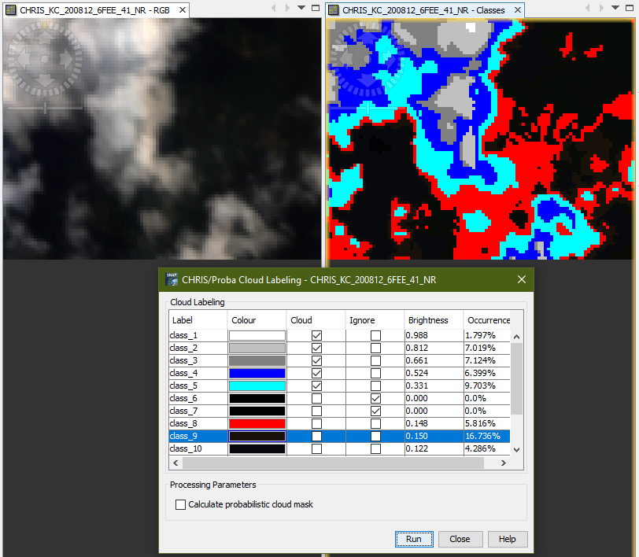Maximize the RGB view pane
The image size is (639, 557).
pyautogui.click(x=316, y=8)
